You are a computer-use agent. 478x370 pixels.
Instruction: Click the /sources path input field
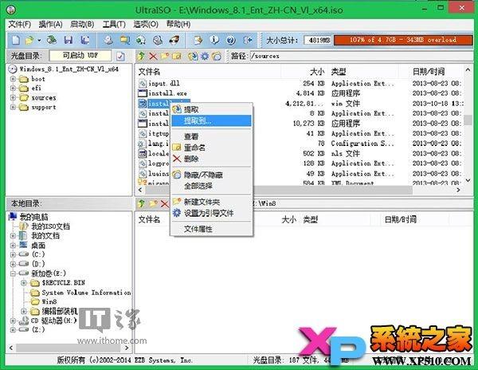[361, 56]
